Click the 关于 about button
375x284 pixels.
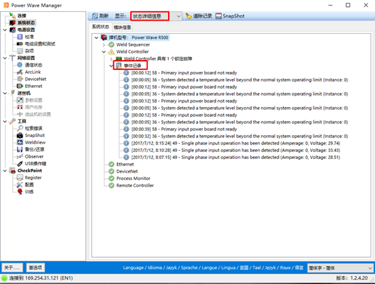[12, 268]
